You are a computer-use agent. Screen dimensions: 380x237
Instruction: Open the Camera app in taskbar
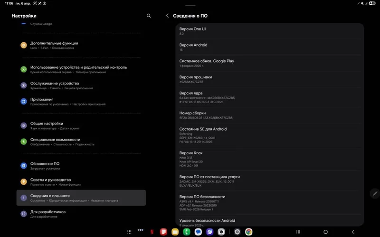point(221,232)
